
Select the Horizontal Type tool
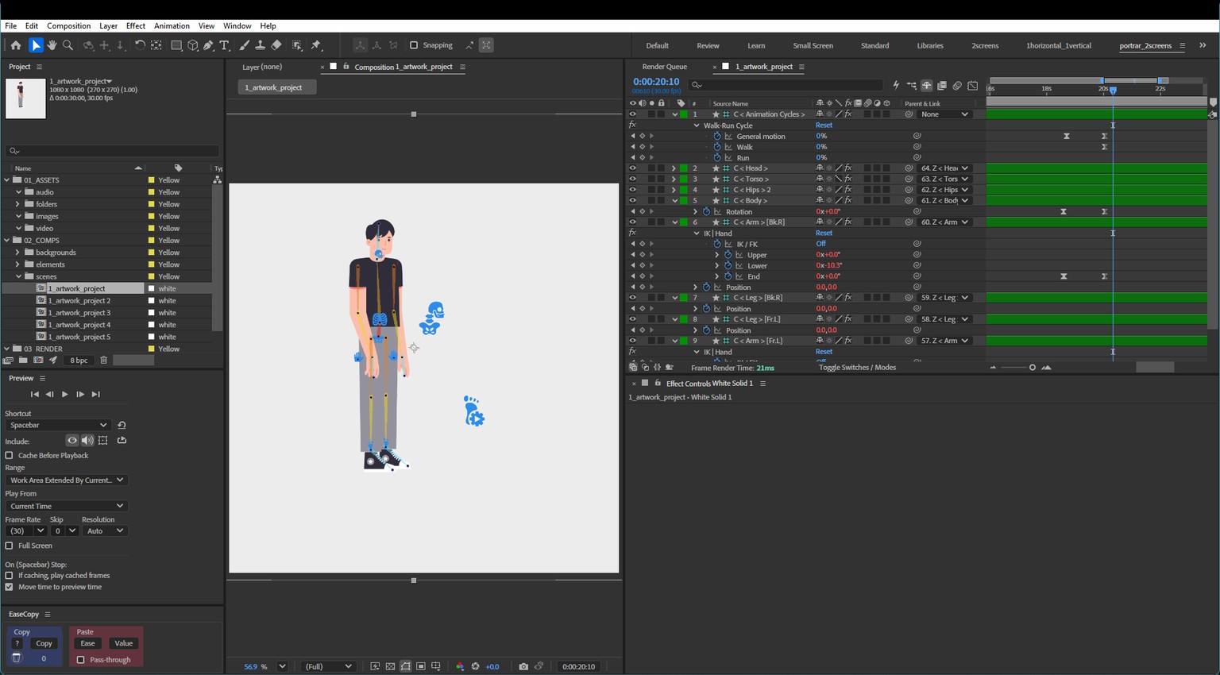[225, 45]
